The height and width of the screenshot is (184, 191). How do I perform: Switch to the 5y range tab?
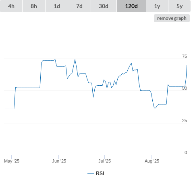click(179, 6)
